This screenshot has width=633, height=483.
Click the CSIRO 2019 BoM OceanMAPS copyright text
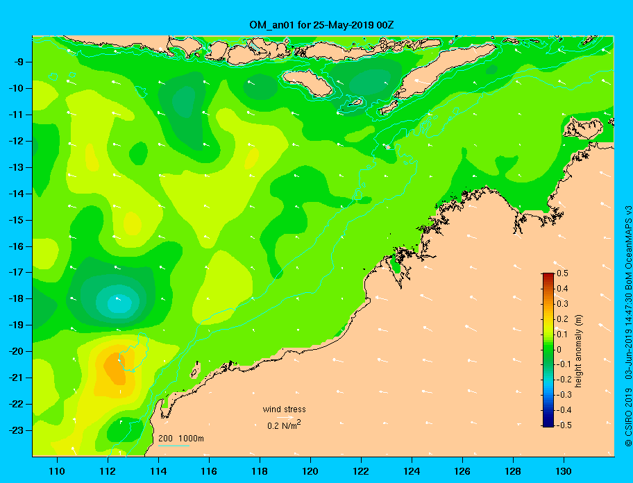(x=627, y=326)
